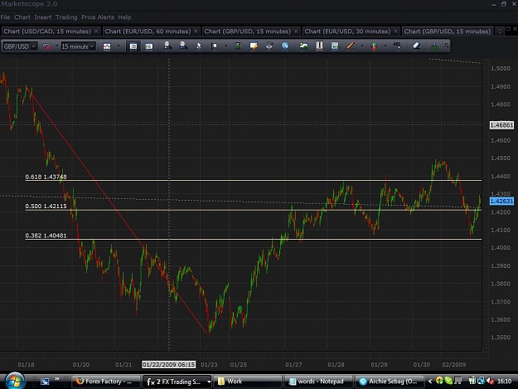Screen dimensions: 518x389
Task: Click the green hourglass scale icon
Action: [x=238, y=46]
